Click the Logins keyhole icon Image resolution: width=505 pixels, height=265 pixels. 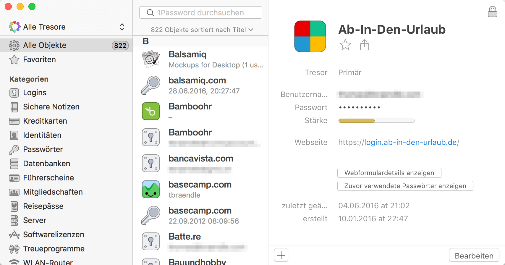pos(14,93)
